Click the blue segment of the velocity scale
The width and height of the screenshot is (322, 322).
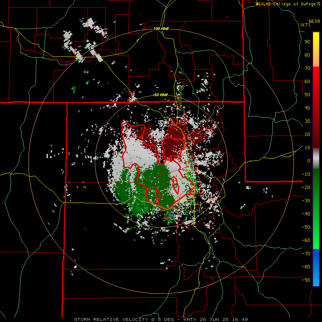coord(316,267)
